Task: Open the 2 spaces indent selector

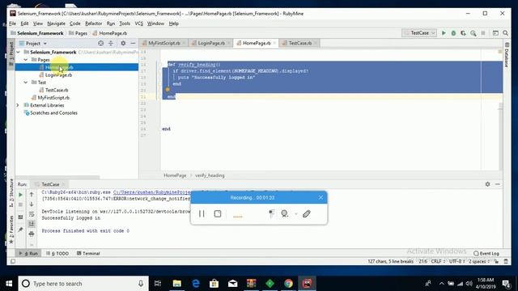Action: point(479,261)
